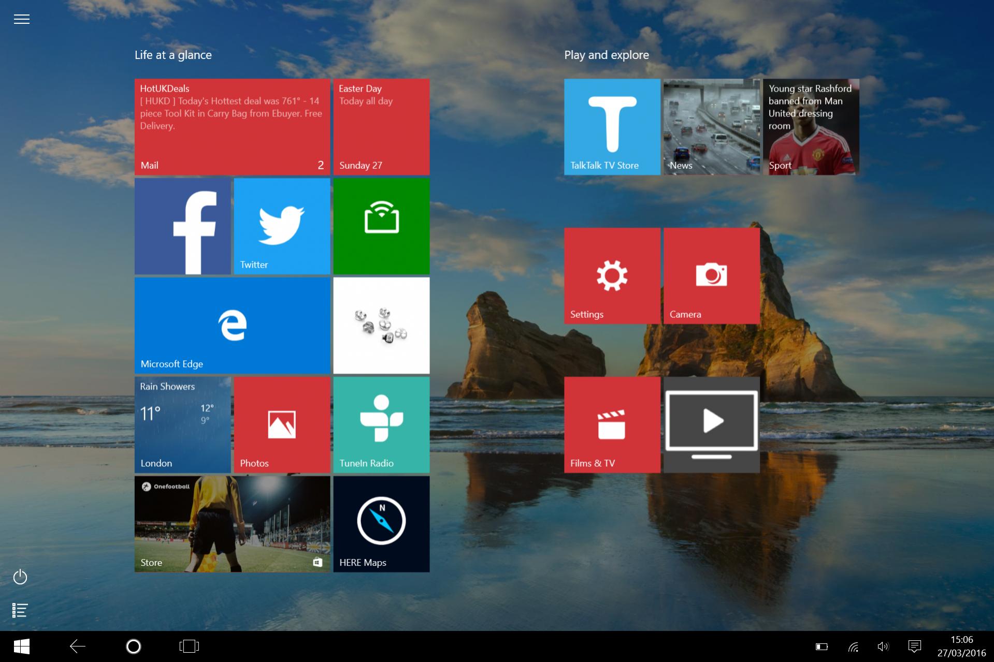The image size is (994, 662).
Task: Open the News tile
Action: pyautogui.click(x=712, y=127)
